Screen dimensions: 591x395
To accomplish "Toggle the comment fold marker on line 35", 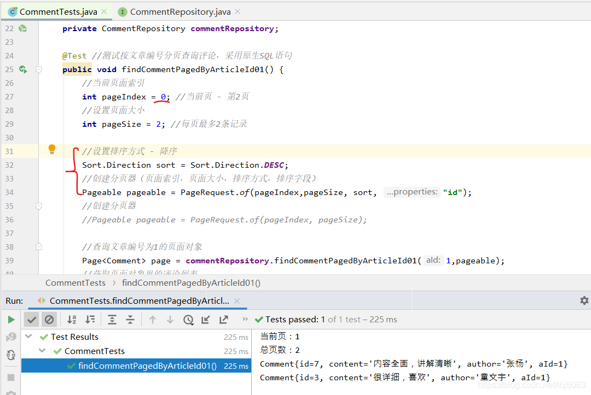I will [38, 206].
